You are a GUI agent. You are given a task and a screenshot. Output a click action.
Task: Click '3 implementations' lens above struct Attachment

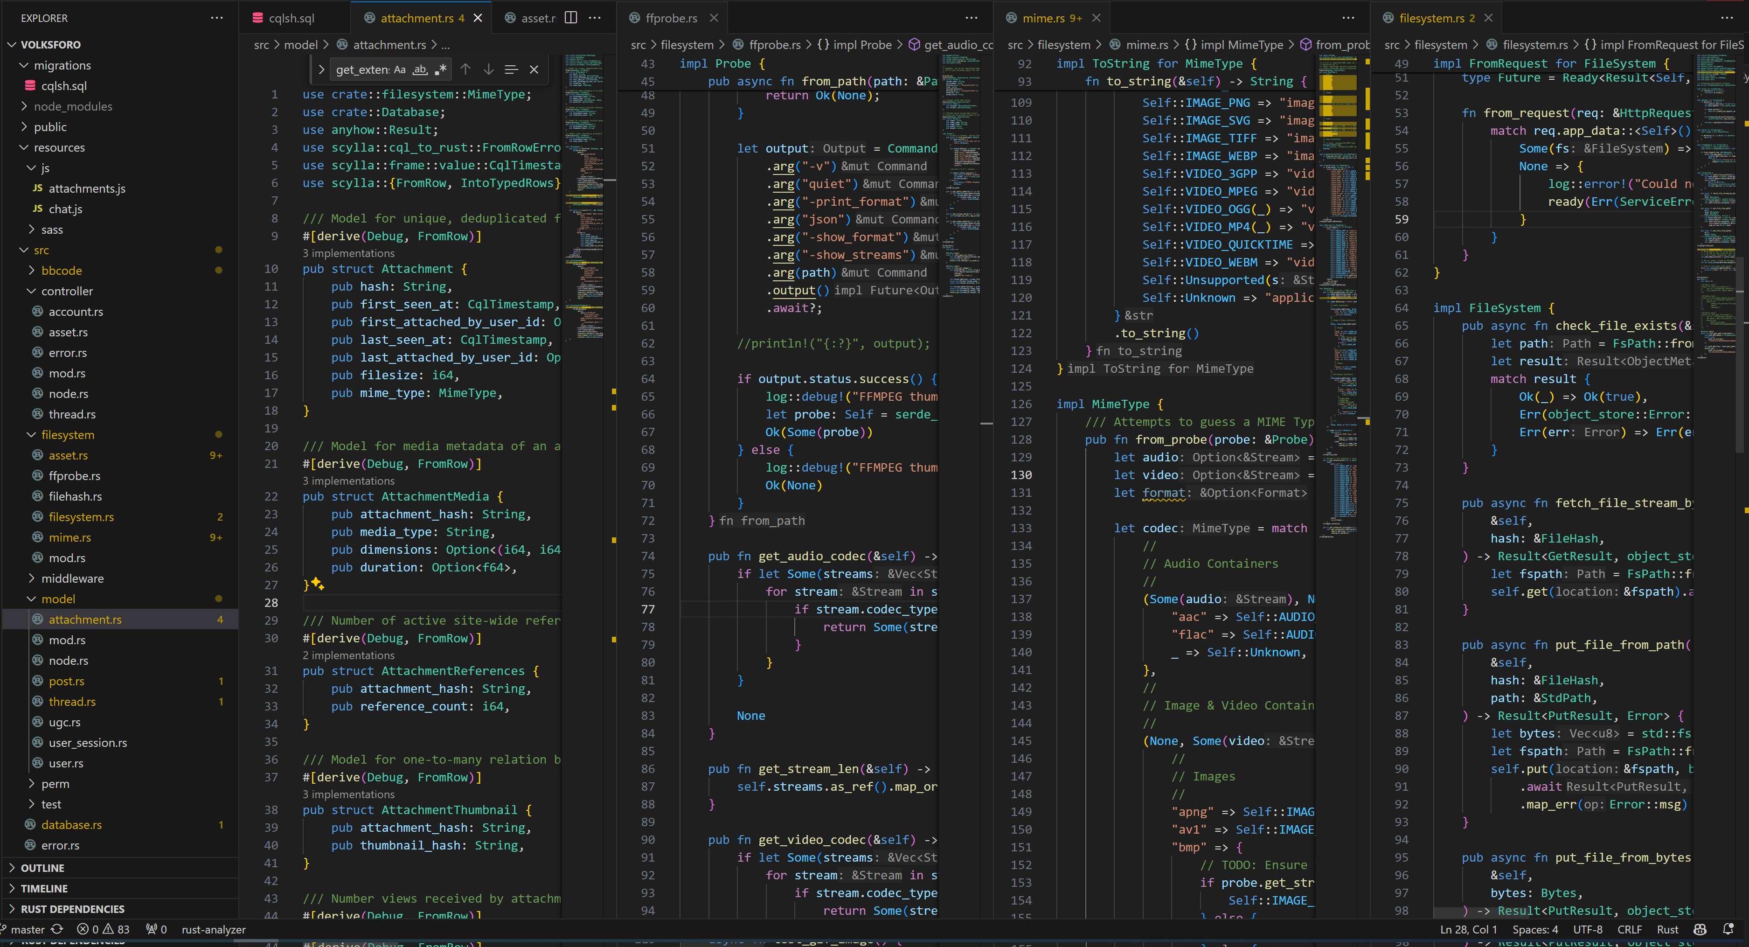[x=348, y=253]
